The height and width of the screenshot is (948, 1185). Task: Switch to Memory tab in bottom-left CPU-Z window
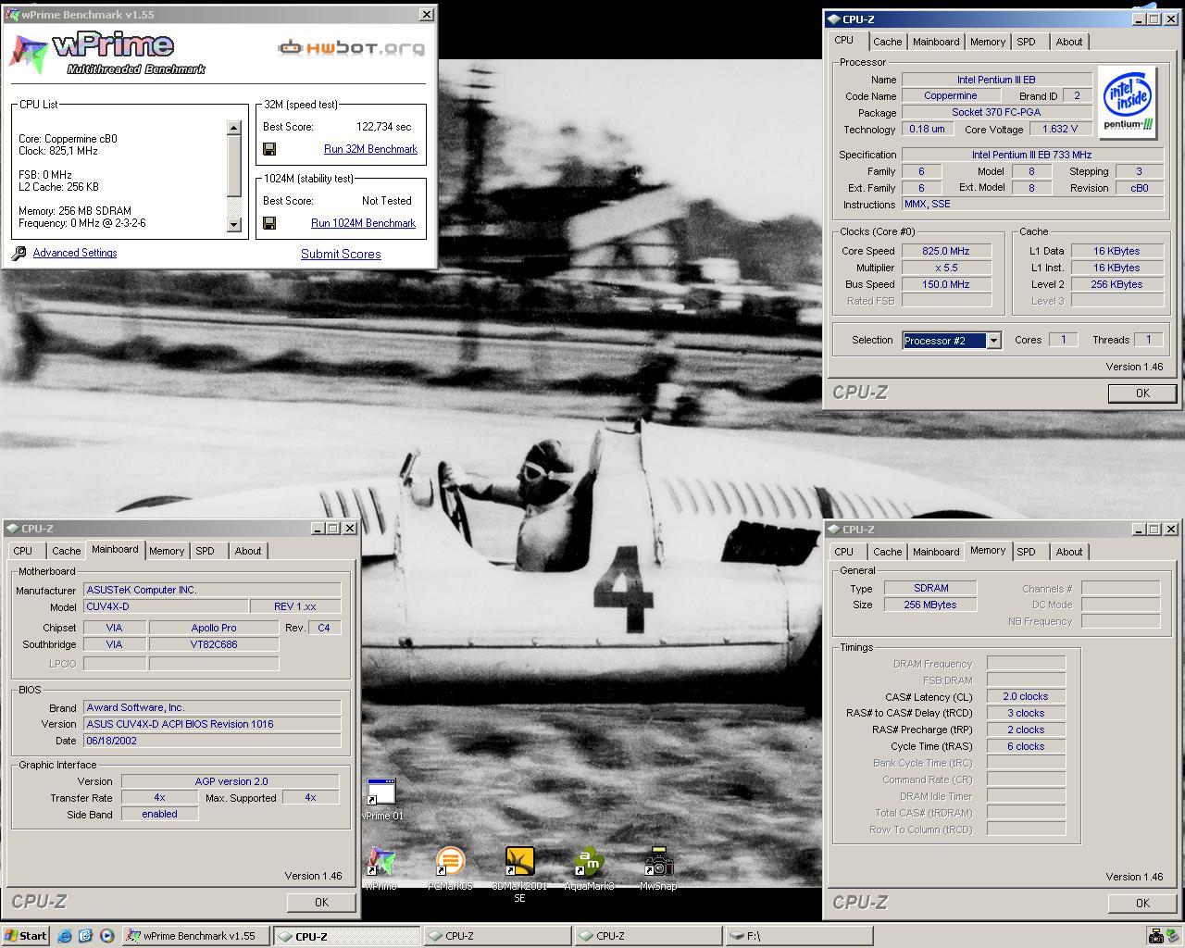[167, 551]
